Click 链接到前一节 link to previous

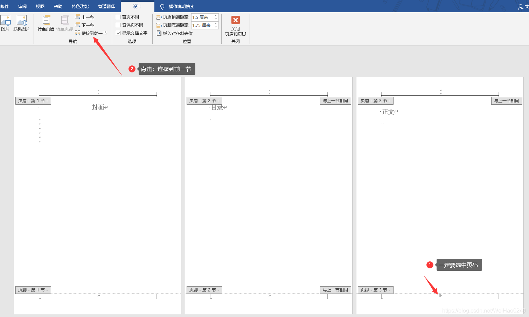91,33
